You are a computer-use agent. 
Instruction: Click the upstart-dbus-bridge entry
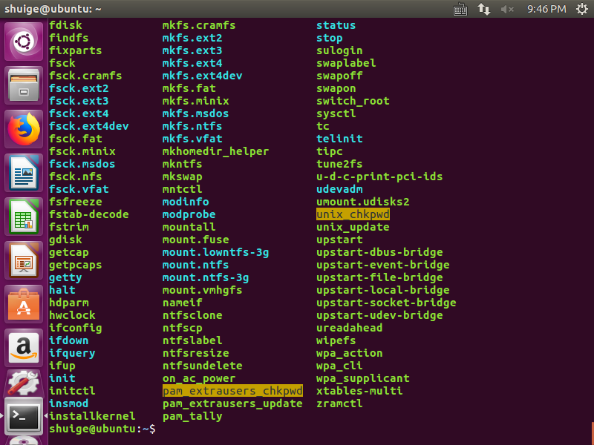click(379, 252)
